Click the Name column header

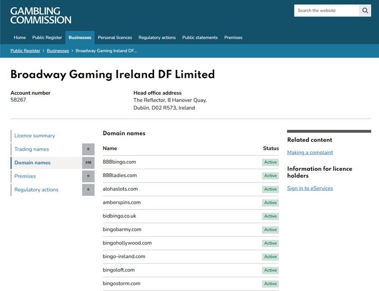point(110,148)
